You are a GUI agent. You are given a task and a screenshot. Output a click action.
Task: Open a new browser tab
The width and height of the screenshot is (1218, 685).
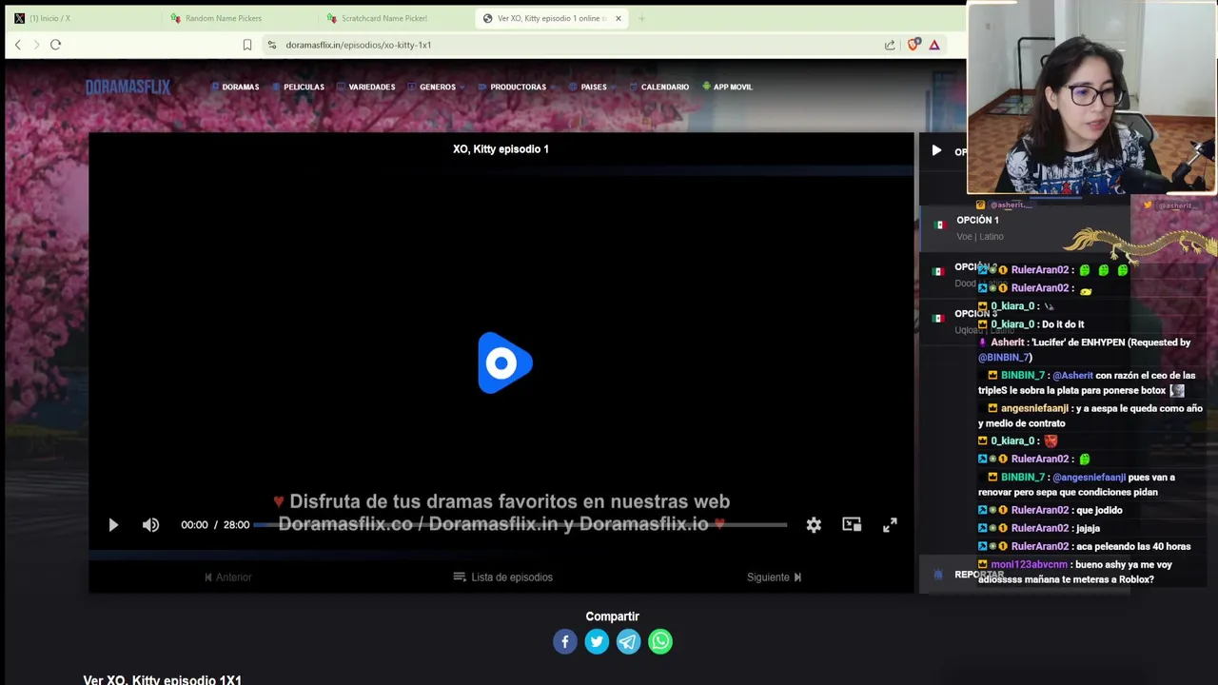coord(641,18)
